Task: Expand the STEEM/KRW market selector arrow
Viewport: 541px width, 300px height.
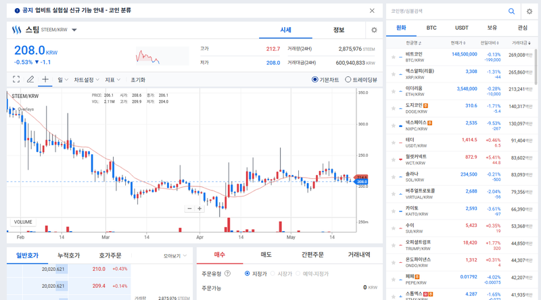Action: [x=74, y=30]
